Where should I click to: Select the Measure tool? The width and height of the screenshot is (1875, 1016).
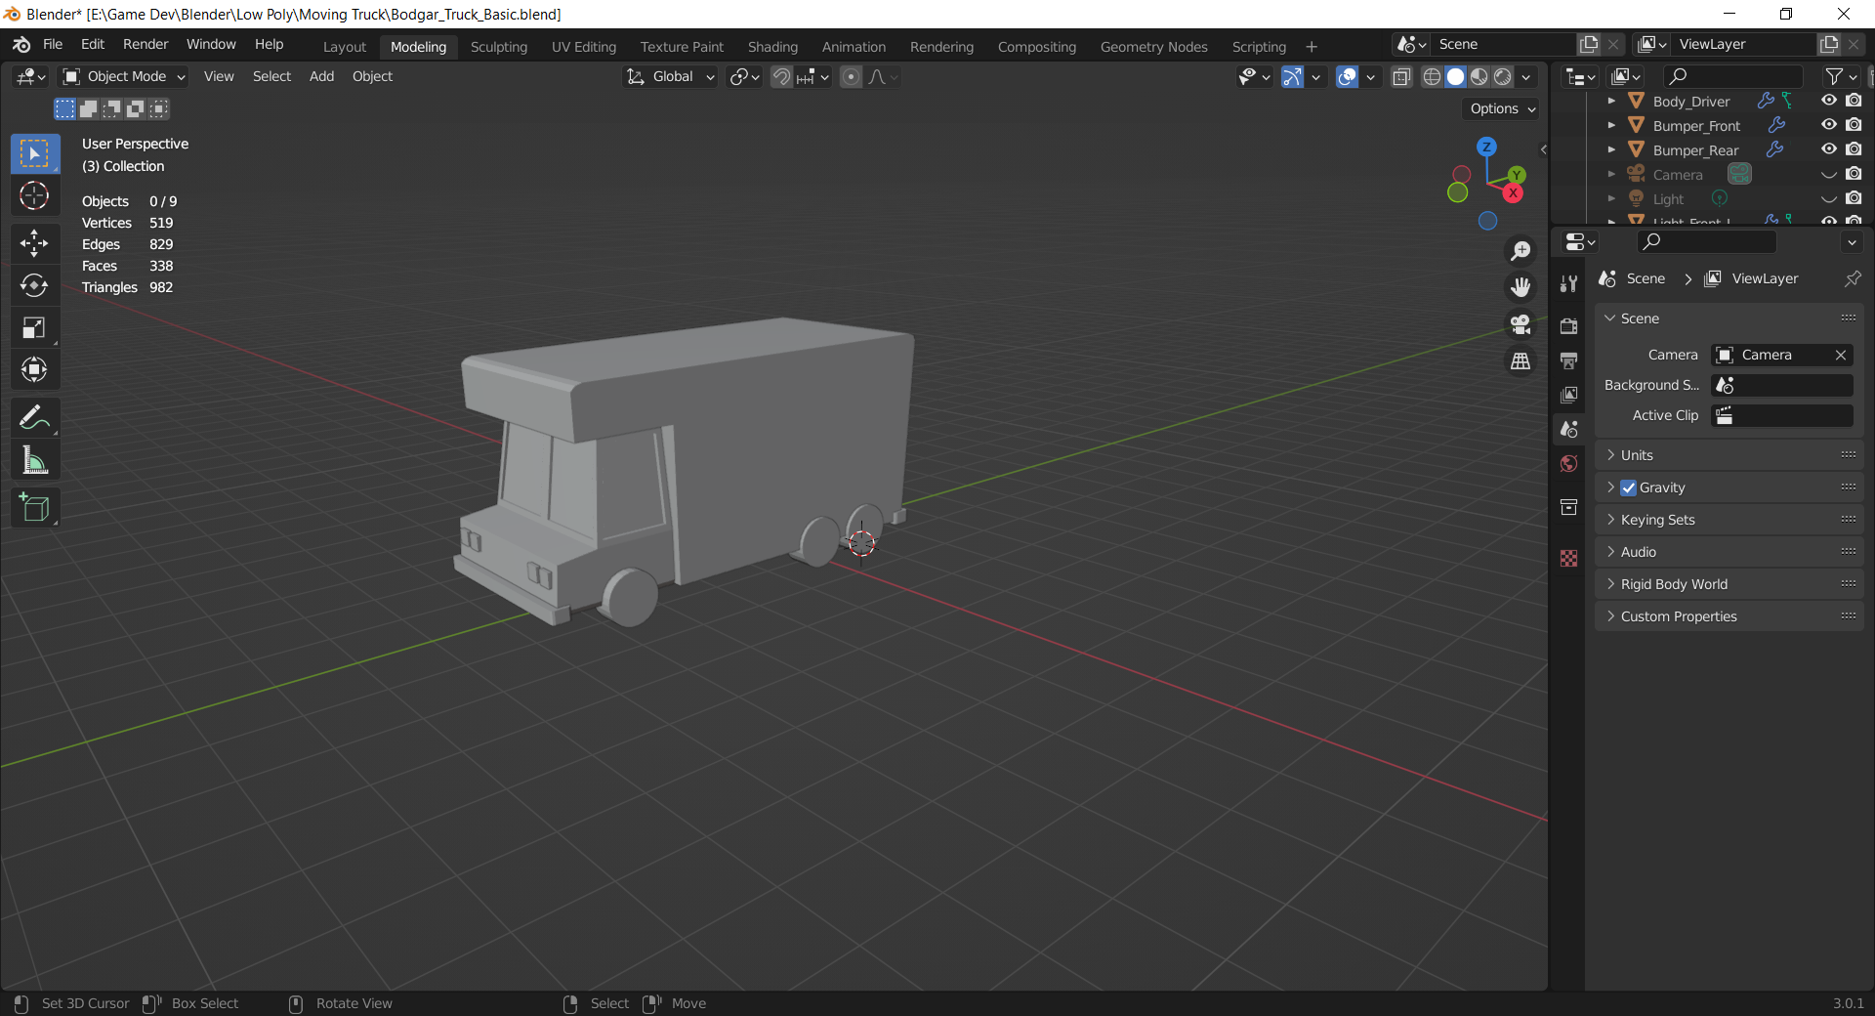(x=34, y=460)
